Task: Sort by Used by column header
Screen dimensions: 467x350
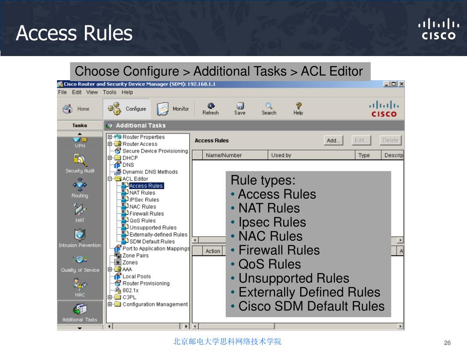Action: 311,155
